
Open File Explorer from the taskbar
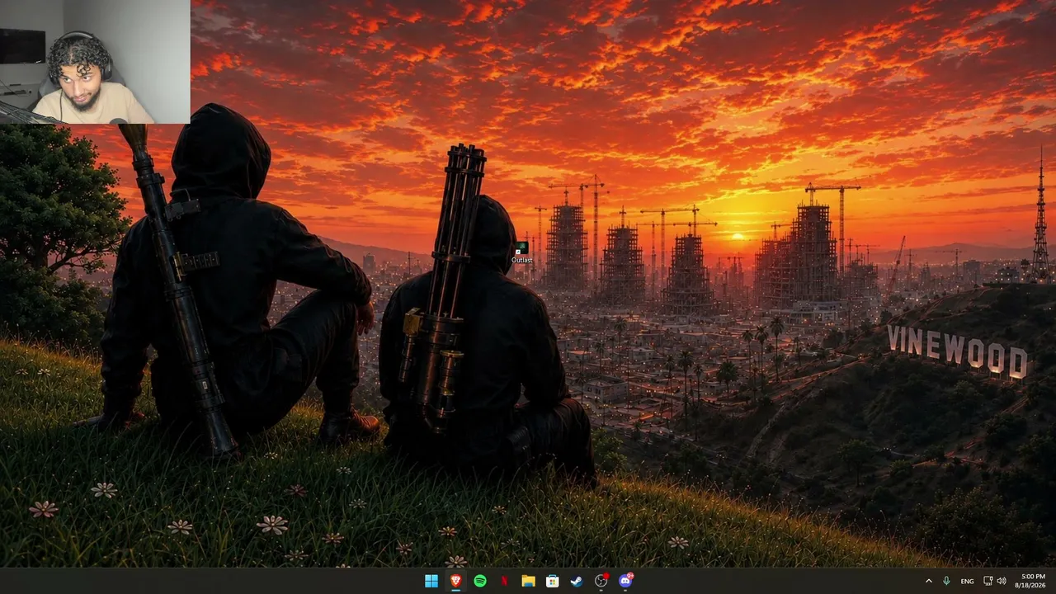528,581
